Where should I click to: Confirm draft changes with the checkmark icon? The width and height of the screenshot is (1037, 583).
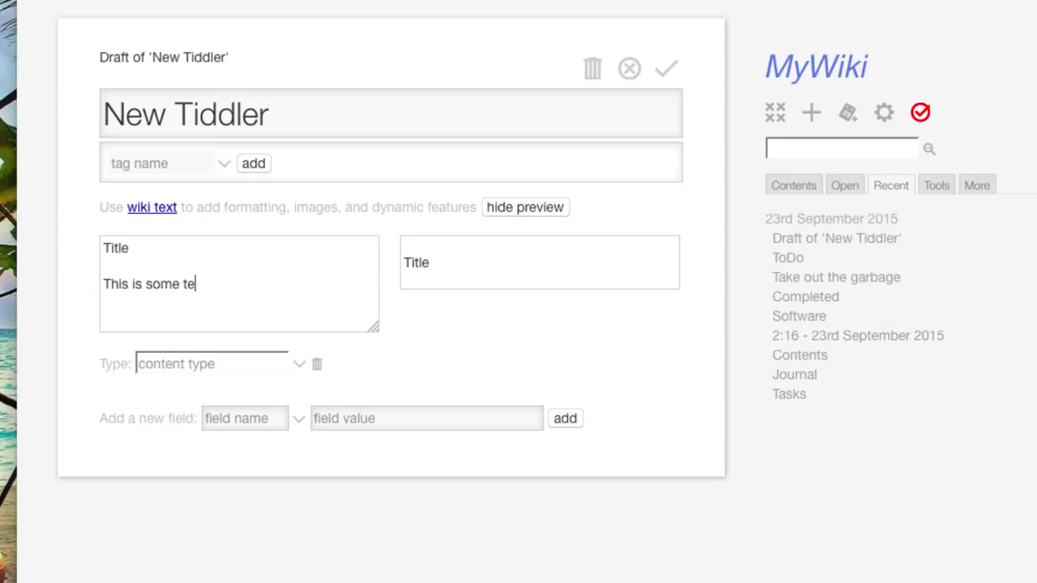[x=666, y=69]
